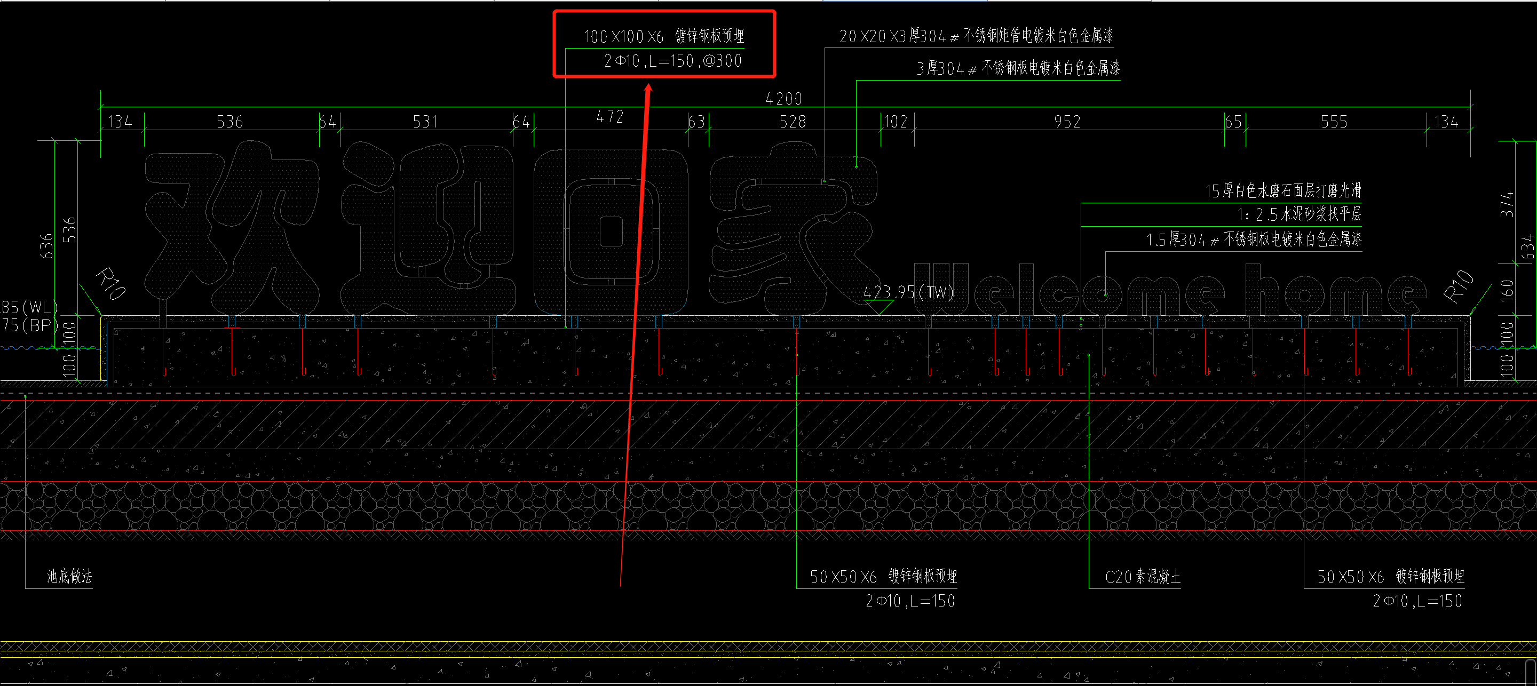Select the vertical '636' dimension text
The image size is (1537, 686).
click(46, 246)
